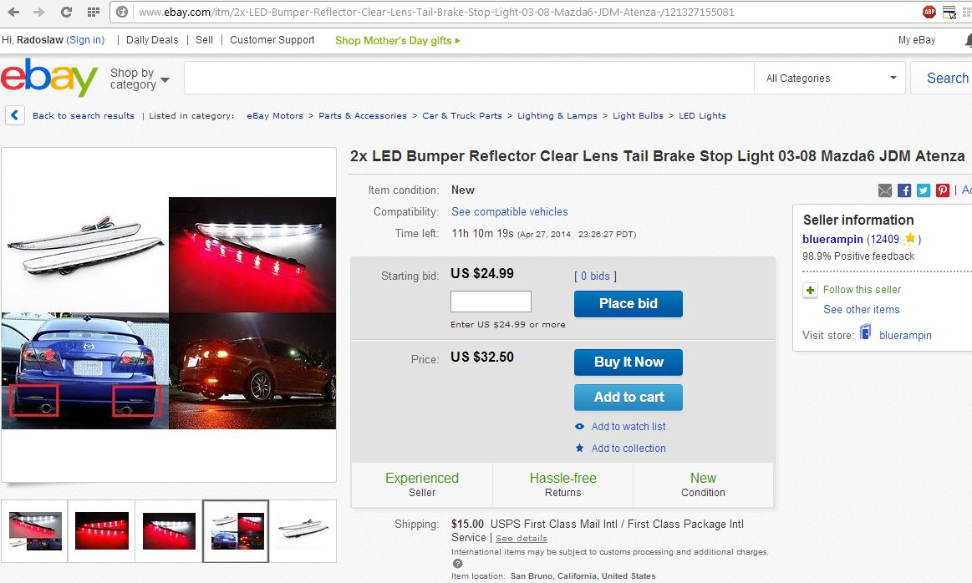The image size is (972, 583).
Task: Add item to collection
Action: point(628,449)
